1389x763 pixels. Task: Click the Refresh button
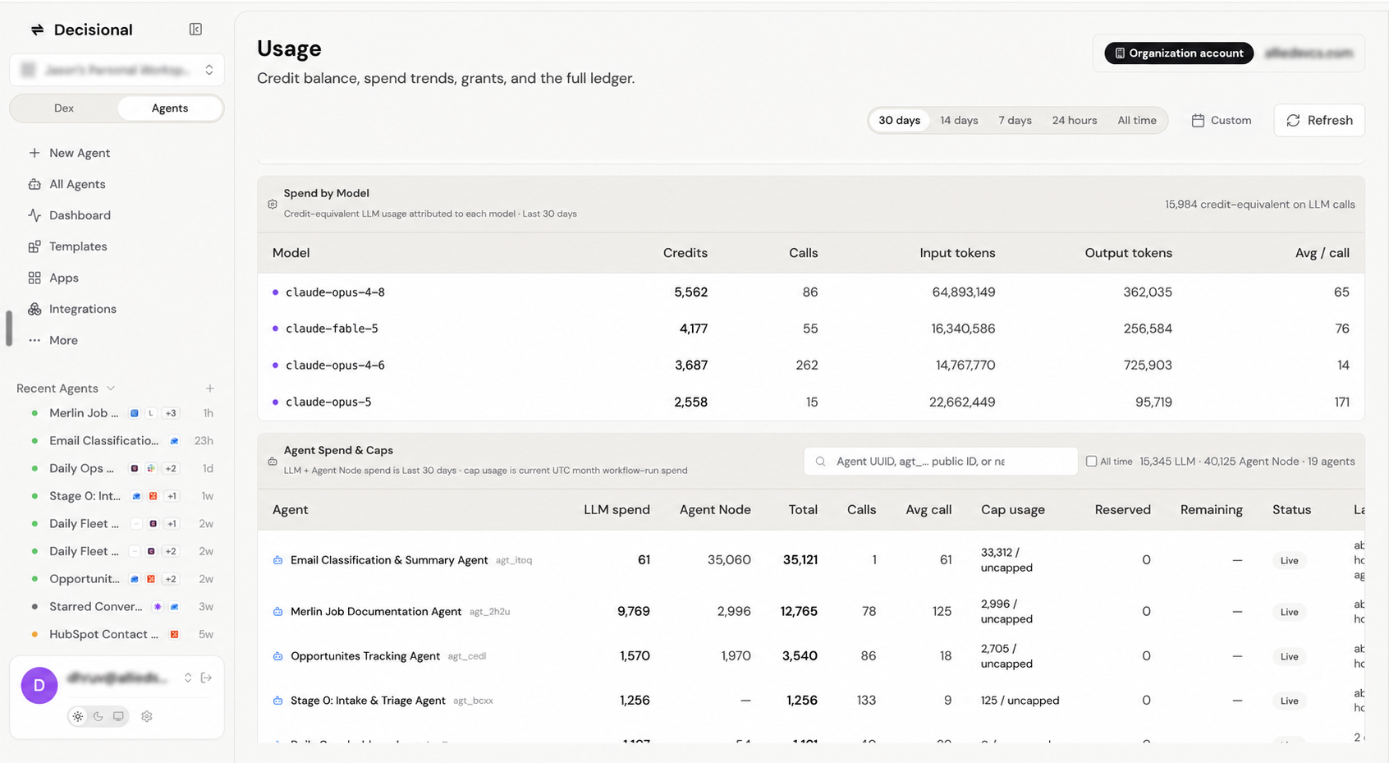pos(1319,121)
